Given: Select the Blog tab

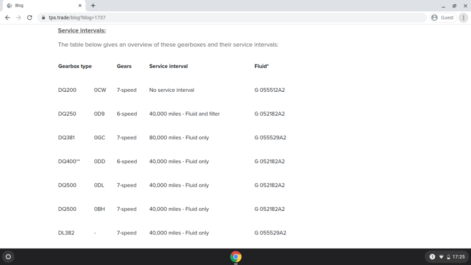Looking at the screenshot, I should coord(42,6).
